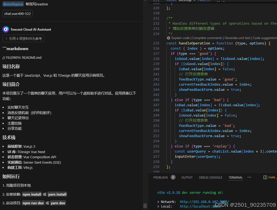Click the CodeLens assistant icon before Explain code
This screenshot has width=277, height=210.
click(169, 38)
